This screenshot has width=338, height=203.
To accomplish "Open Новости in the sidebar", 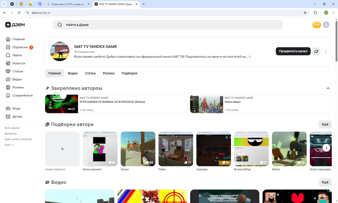I will click(x=15, y=63).
